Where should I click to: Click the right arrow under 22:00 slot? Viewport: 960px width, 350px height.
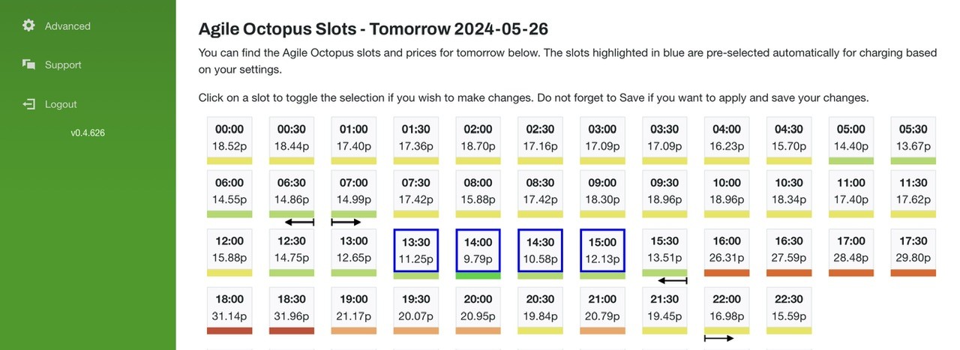pos(719,339)
